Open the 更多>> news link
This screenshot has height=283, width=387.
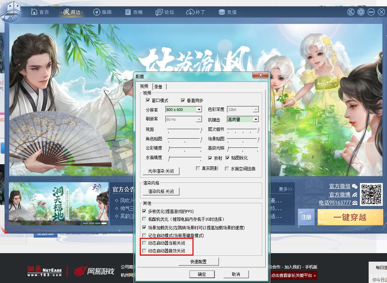click(x=286, y=189)
